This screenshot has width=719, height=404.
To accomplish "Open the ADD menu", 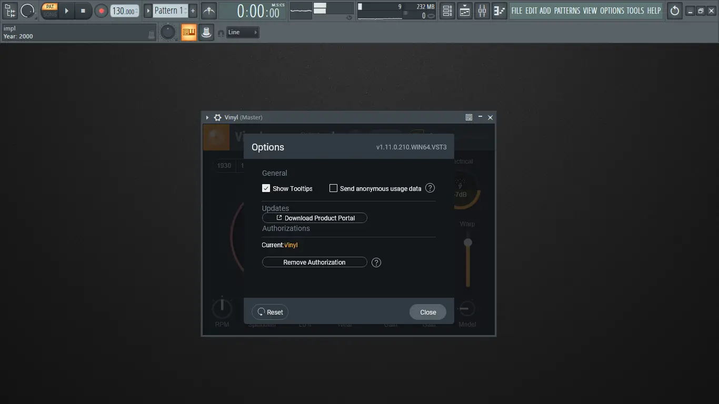I will coord(545,11).
